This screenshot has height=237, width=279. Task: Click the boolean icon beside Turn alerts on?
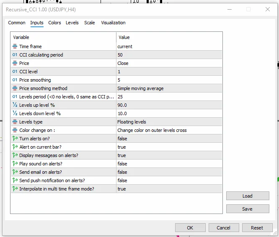[15, 138]
